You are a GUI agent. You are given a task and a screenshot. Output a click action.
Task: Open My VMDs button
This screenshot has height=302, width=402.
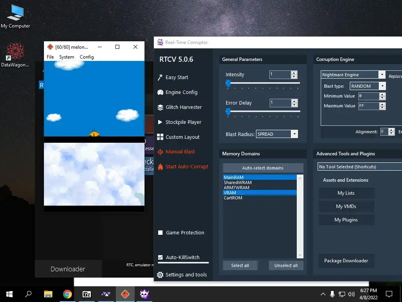[346, 206]
